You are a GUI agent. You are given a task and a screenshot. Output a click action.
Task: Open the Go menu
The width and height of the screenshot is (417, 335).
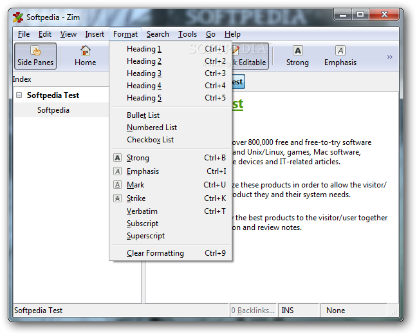210,34
